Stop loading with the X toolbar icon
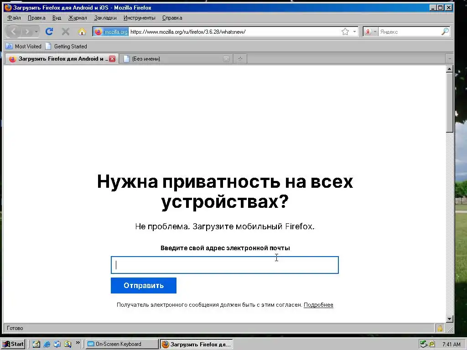 point(66,31)
